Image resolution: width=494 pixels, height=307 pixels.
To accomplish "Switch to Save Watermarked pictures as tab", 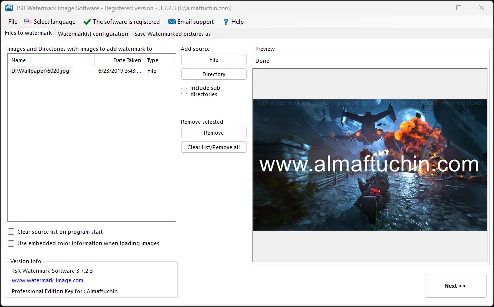I will [173, 34].
